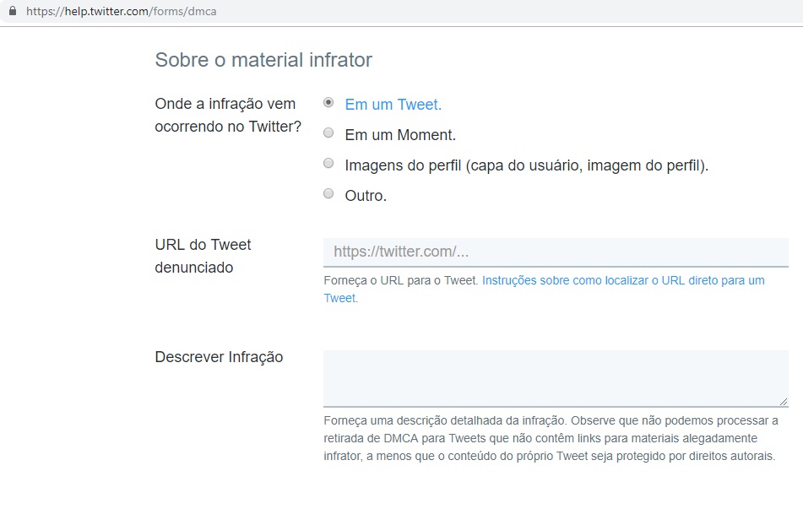Open 'Instruções sobre como localizar o URL' link
This screenshot has height=509, width=803.
[x=622, y=280]
